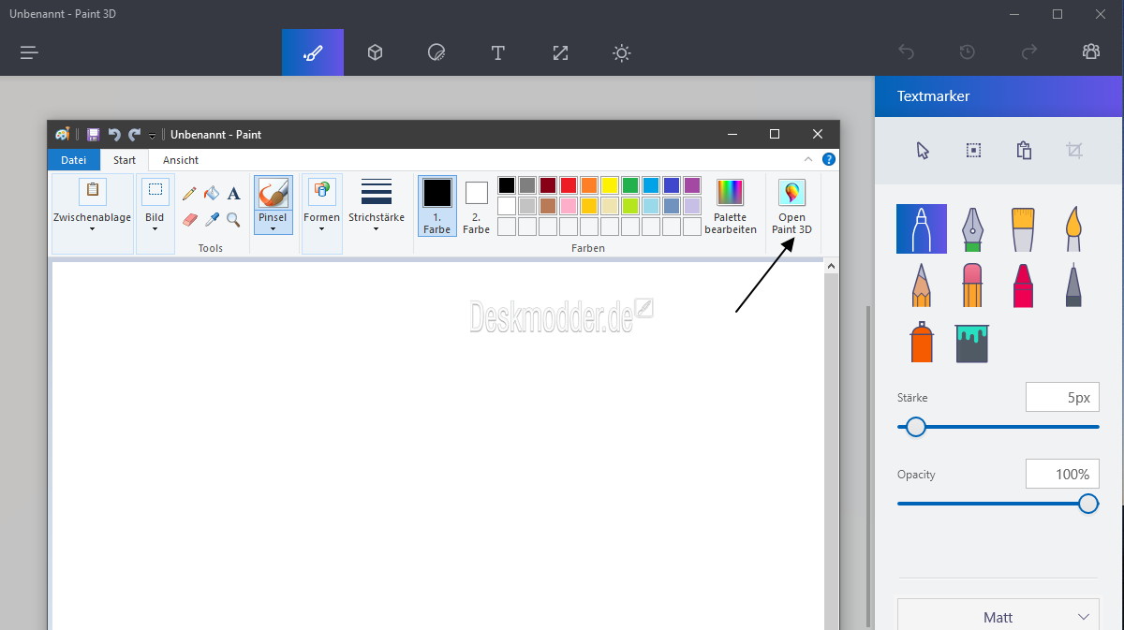Screen dimensions: 1124x630
Task: Click the Opacity slider handle
Action: click(1088, 504)
